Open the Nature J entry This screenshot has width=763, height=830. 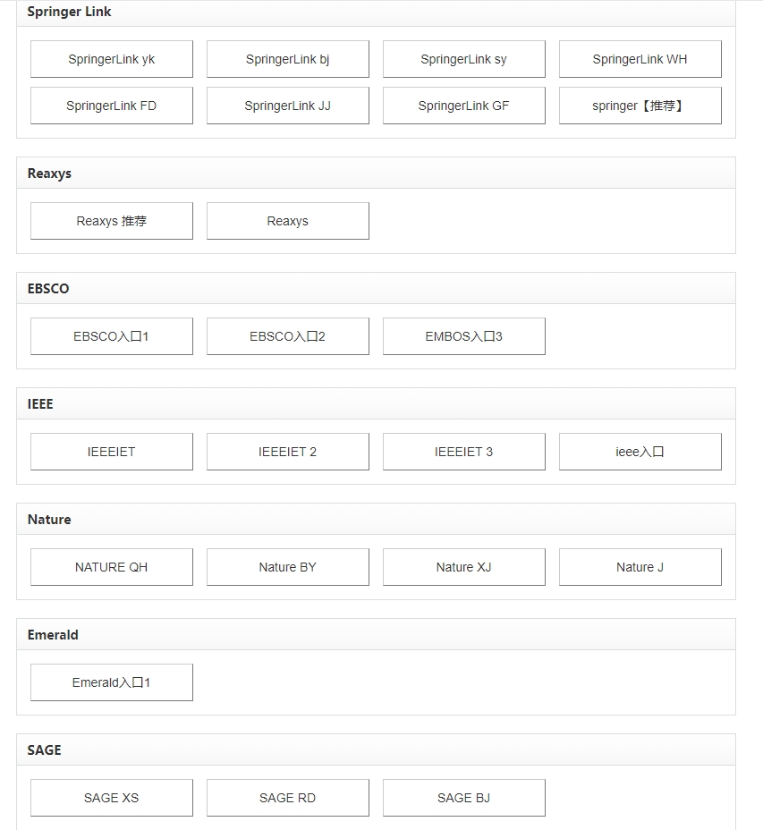640,567
